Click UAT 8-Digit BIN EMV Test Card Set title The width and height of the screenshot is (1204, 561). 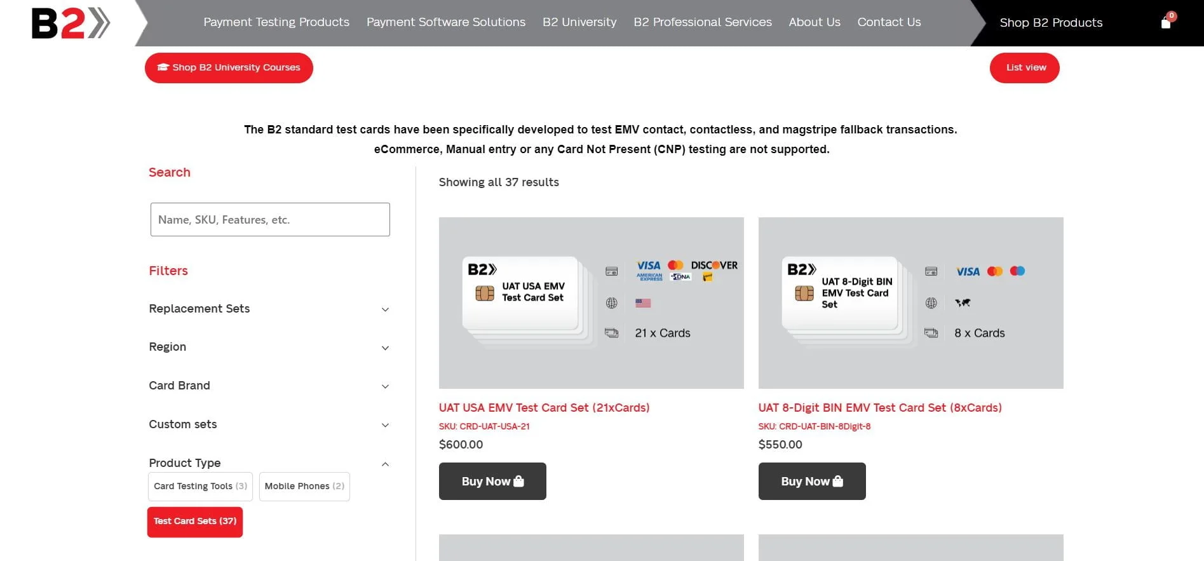pyautogui.click(x=880, y=408)
